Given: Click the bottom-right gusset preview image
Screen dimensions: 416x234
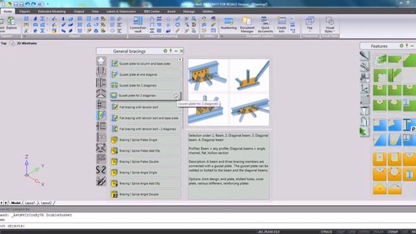Looking at the screenshot, I should coord(250,109).
